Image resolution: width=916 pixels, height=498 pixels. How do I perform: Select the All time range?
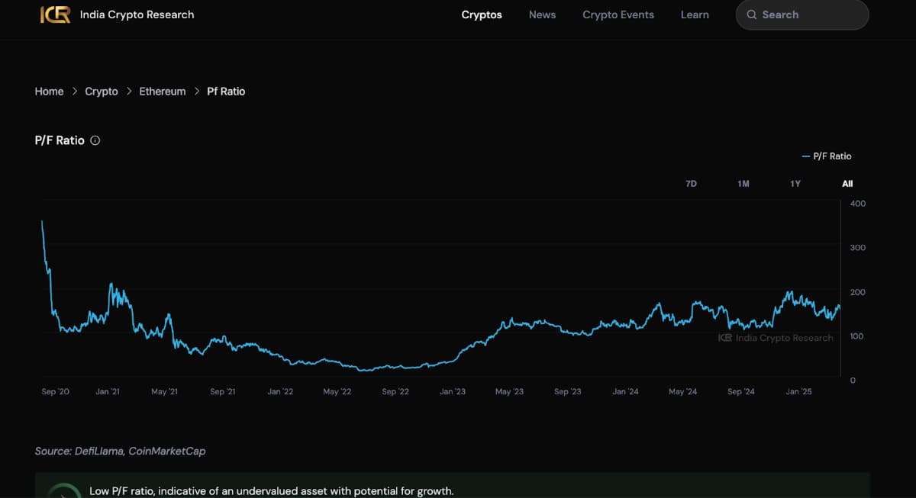click(x=847, y=184)
